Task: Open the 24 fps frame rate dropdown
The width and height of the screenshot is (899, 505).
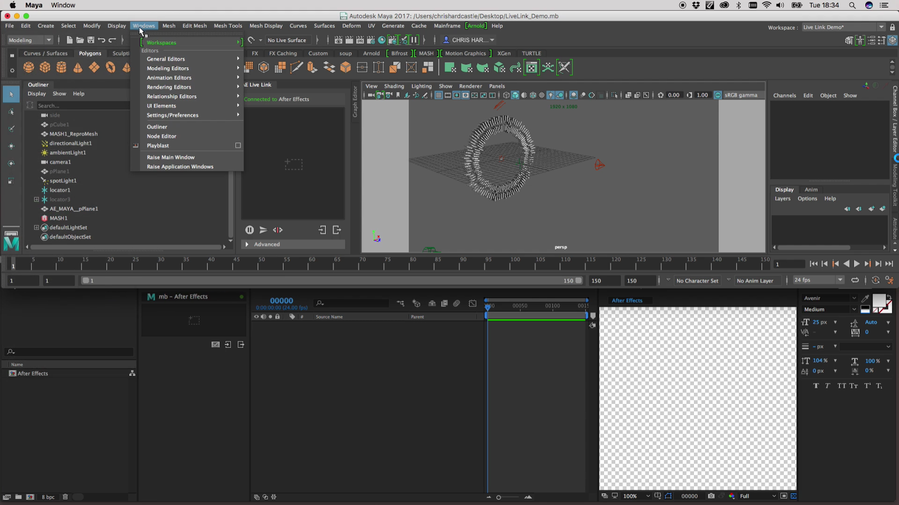Action: (818, 280)
